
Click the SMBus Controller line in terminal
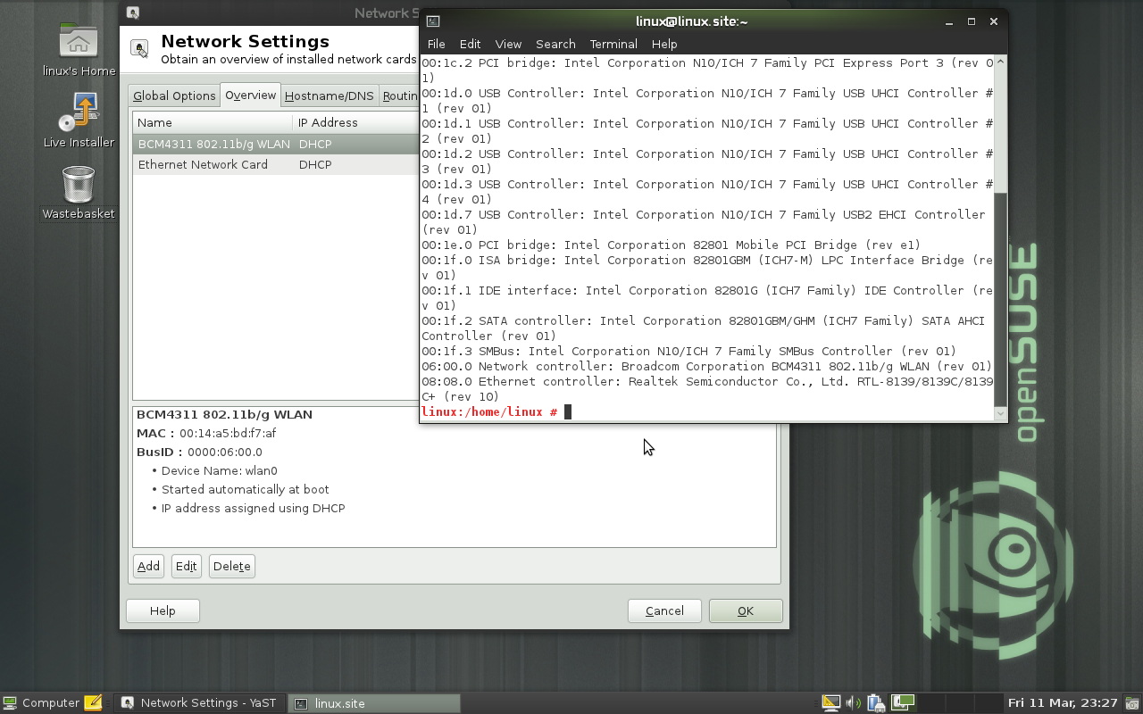(x=688, y=351)
